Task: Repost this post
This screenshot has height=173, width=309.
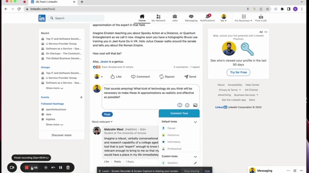Action: point(167,76)
